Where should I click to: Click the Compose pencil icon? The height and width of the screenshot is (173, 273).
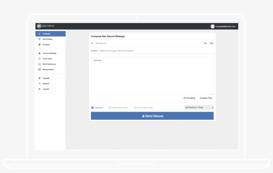click(40, 34)
